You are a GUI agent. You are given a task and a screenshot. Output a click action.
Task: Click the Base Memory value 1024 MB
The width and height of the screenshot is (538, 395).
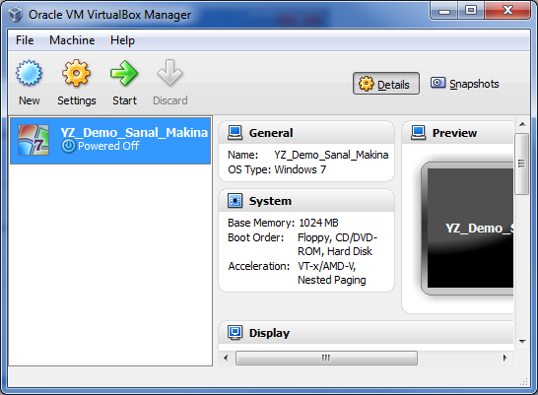(318, 223)
